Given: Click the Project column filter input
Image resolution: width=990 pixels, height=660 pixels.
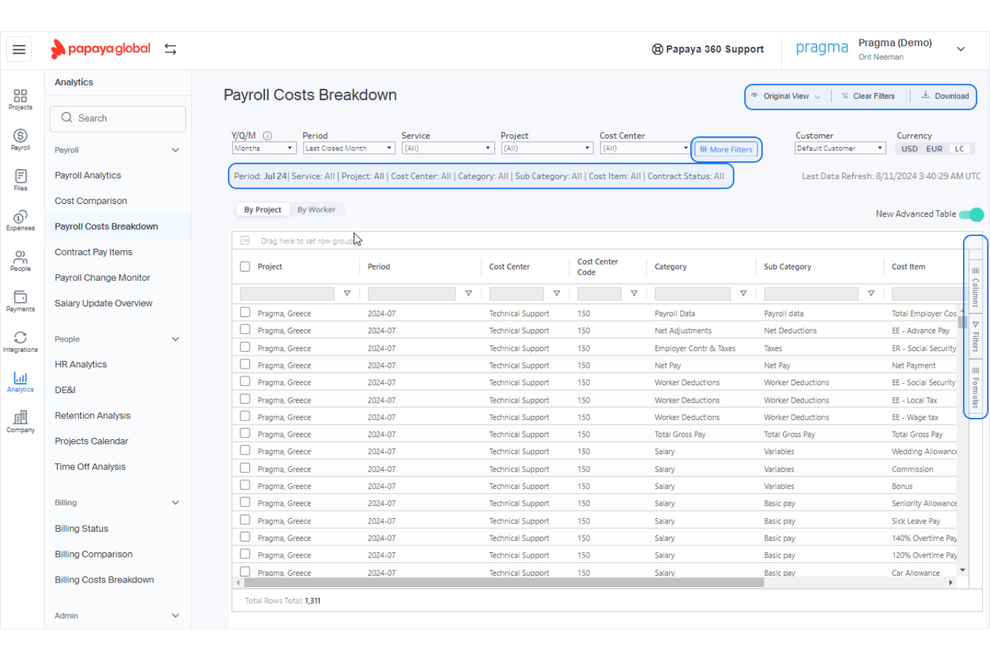Looking at the screenshot, I should [287, 294].
